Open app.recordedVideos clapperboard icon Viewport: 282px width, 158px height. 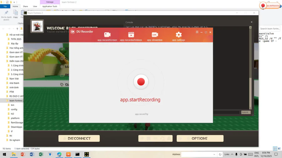click(131, 35)
